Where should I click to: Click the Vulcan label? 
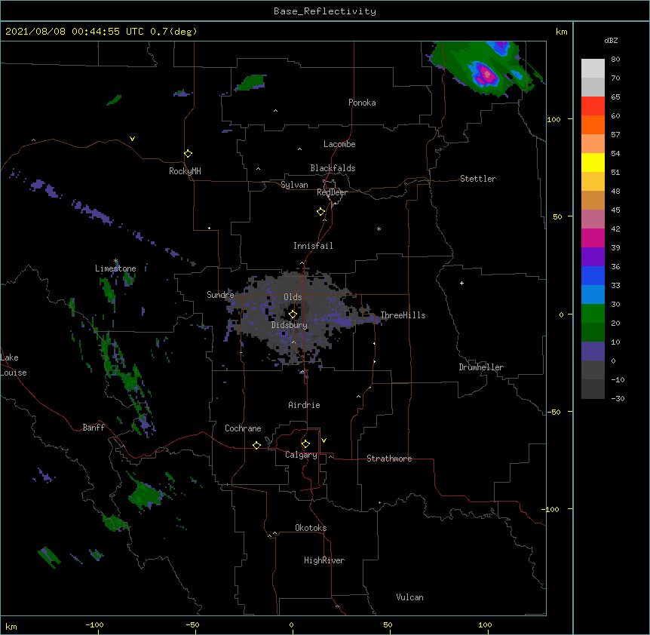pyautogui.click(x=409, y=597)
